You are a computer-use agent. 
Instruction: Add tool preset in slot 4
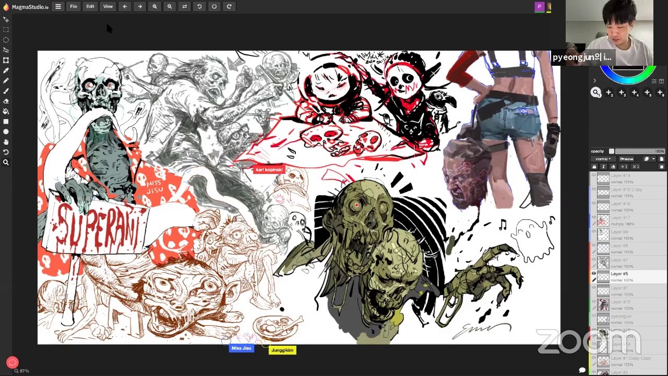tap(635, 92)
